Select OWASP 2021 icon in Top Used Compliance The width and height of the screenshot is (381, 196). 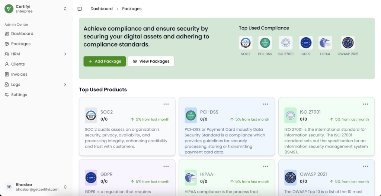pyautogui.click(x=348, y=43)
